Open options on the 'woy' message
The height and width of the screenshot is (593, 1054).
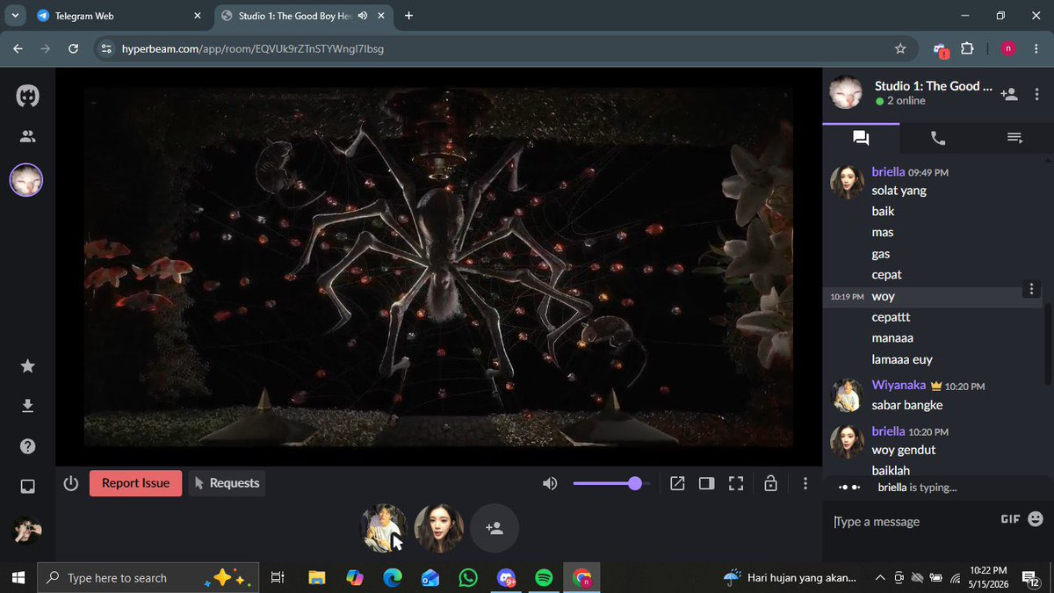click(x=1032, y=289)
